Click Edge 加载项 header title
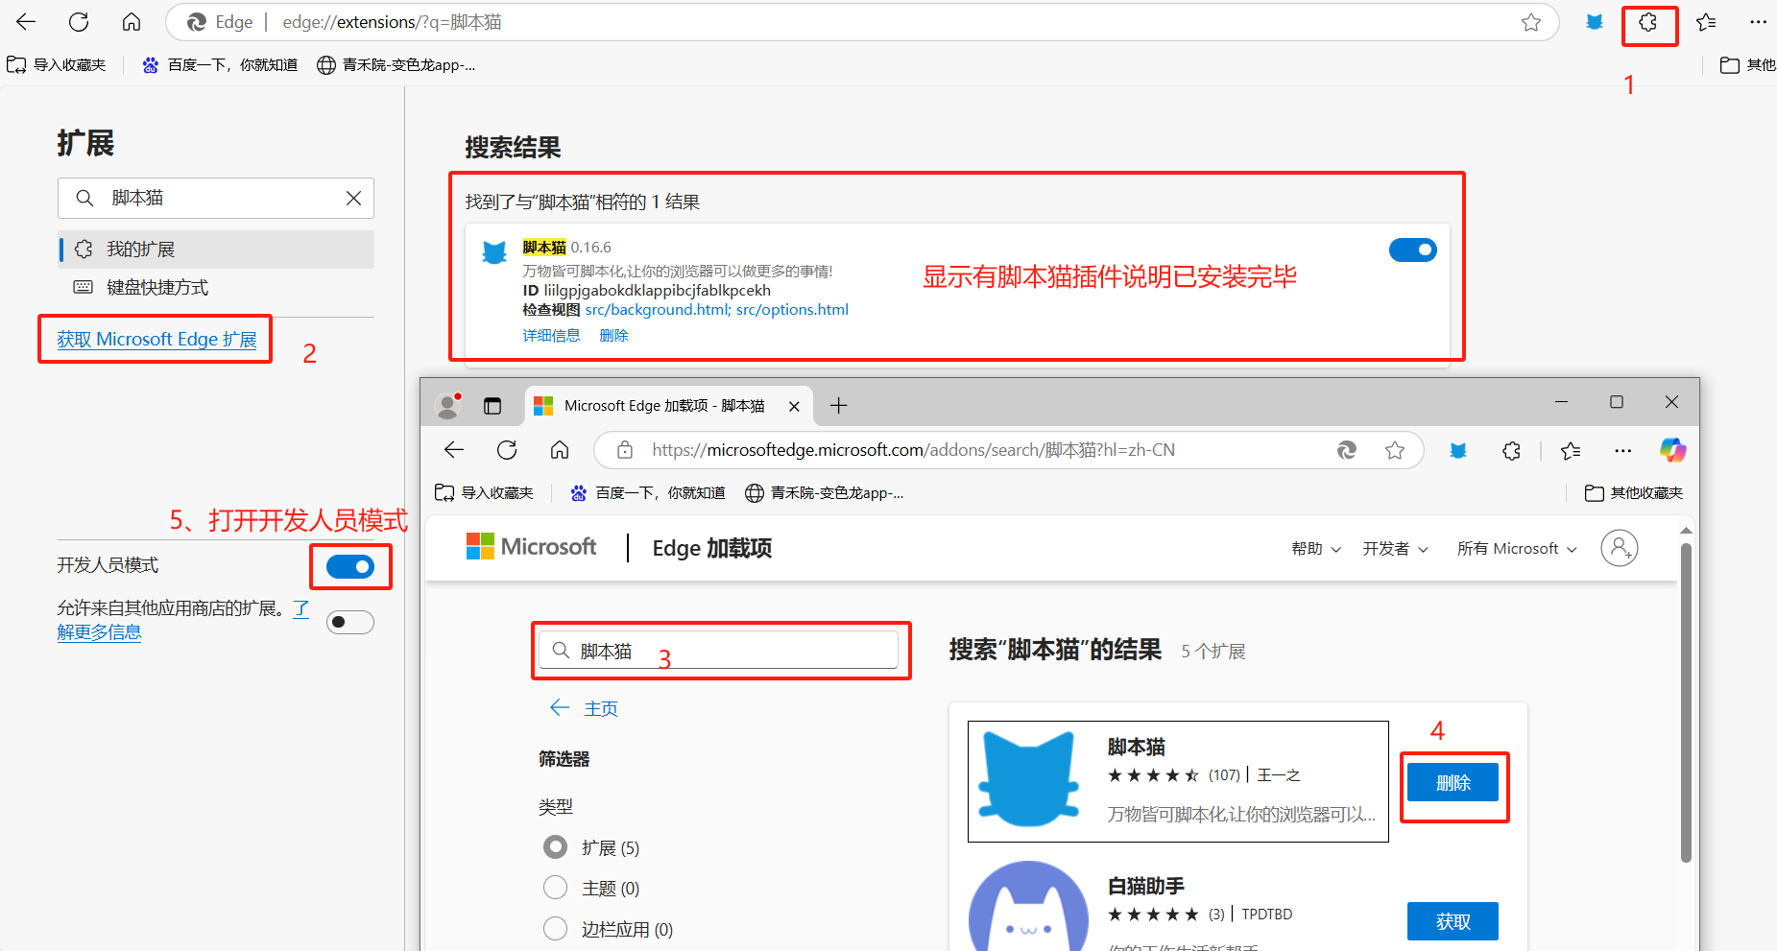1777x951 pixels. click(x=712, y=548)
